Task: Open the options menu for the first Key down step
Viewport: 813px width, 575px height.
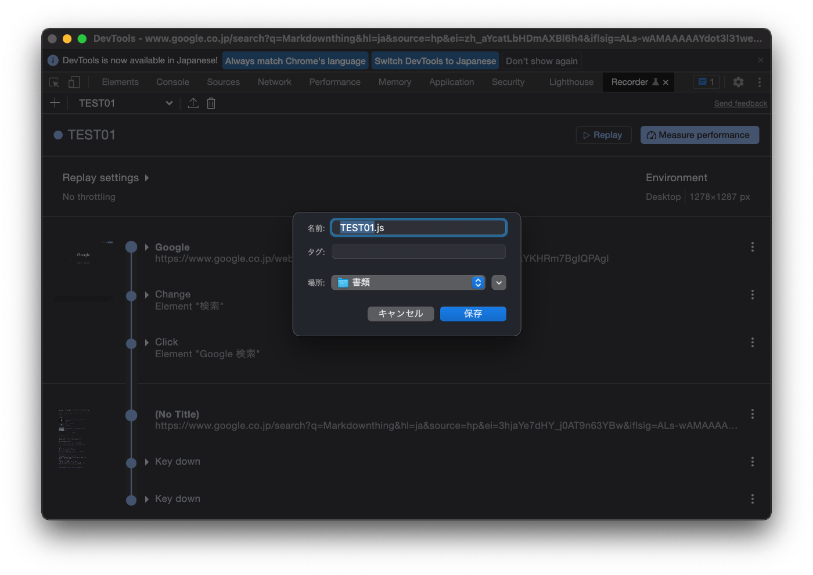Action: 753,461
